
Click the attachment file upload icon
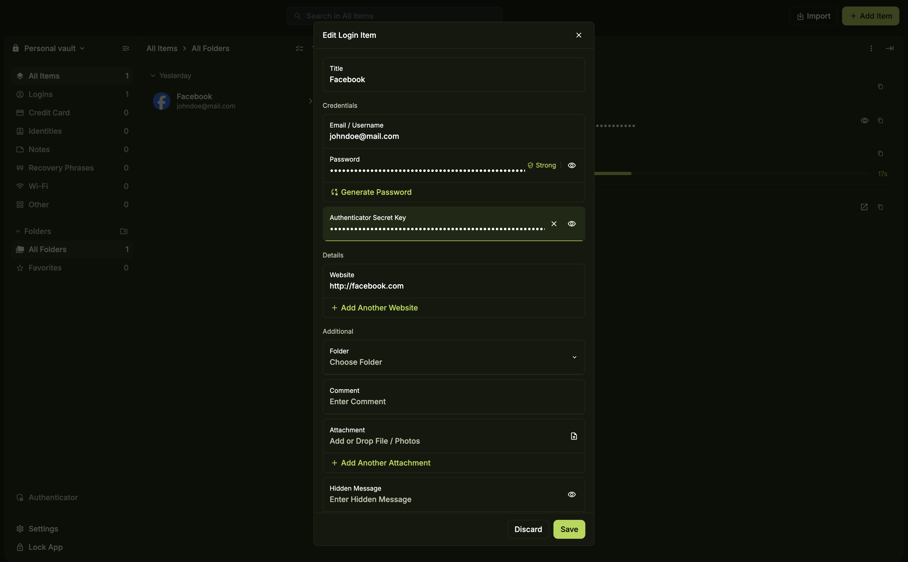pyautogui.click(x=573, y=436)
